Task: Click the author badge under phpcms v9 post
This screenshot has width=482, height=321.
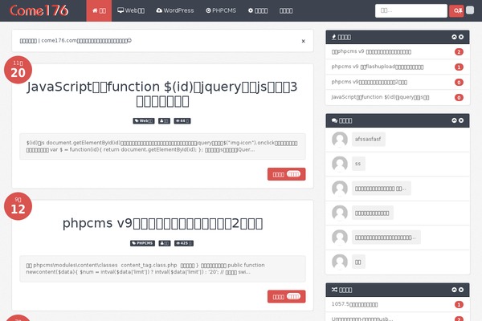Action: tap(165, 243)
